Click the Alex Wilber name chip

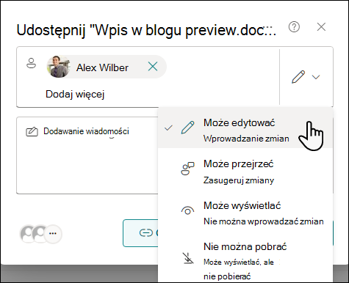107,67
